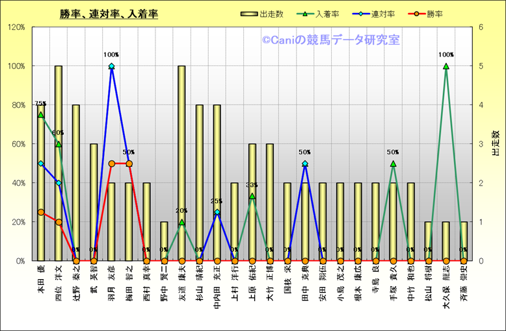Click the 100% green triangle above 大久保 龍志
506x331 pixels.
446,66
